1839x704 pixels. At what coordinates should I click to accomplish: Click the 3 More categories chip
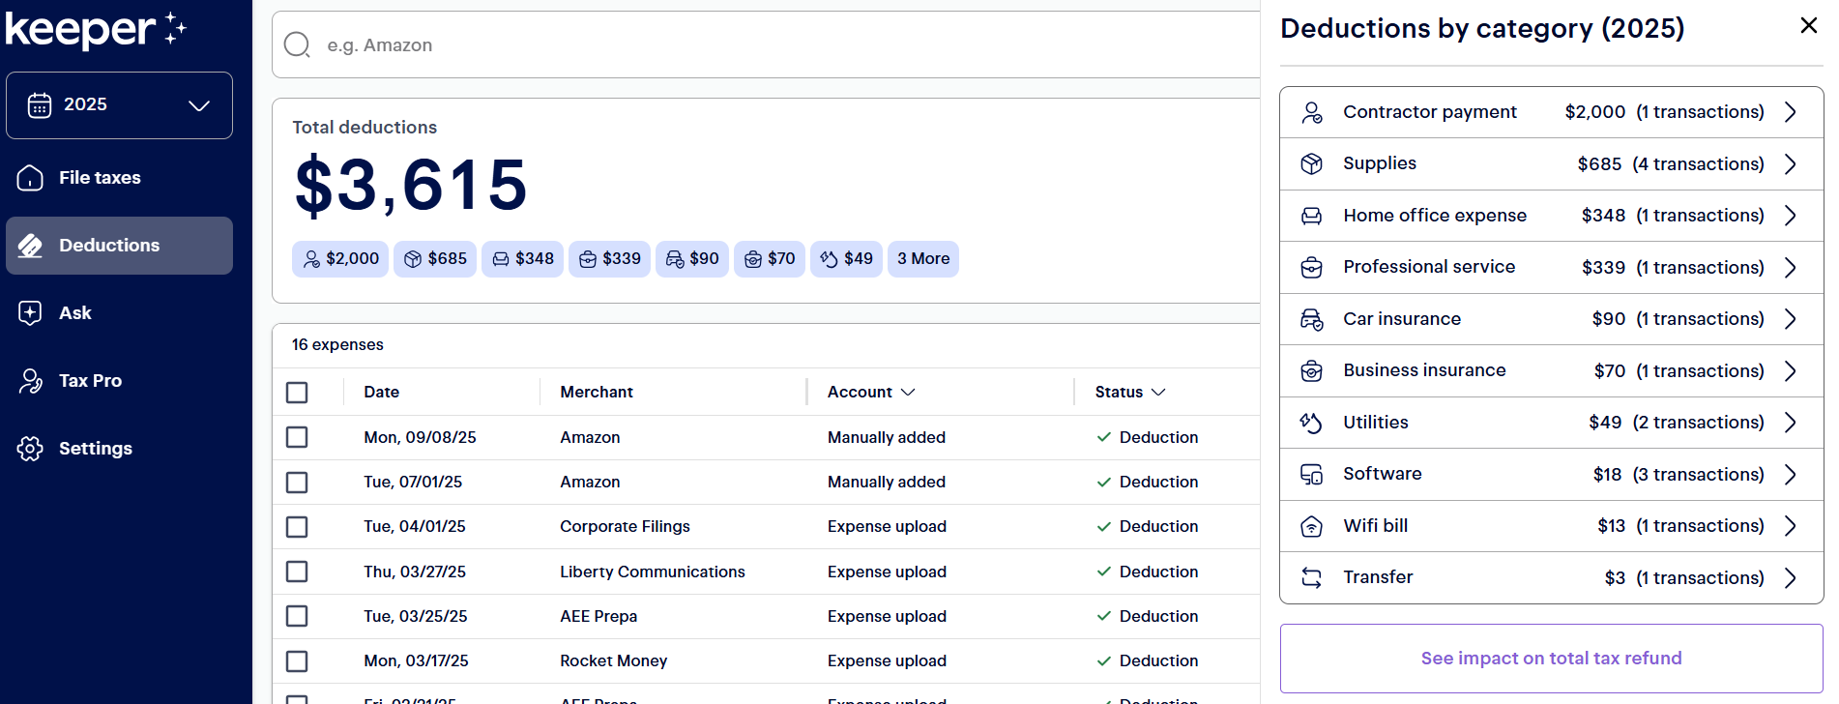click(922, 259)
